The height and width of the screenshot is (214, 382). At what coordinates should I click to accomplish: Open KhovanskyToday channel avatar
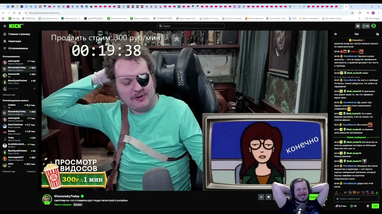47,199
